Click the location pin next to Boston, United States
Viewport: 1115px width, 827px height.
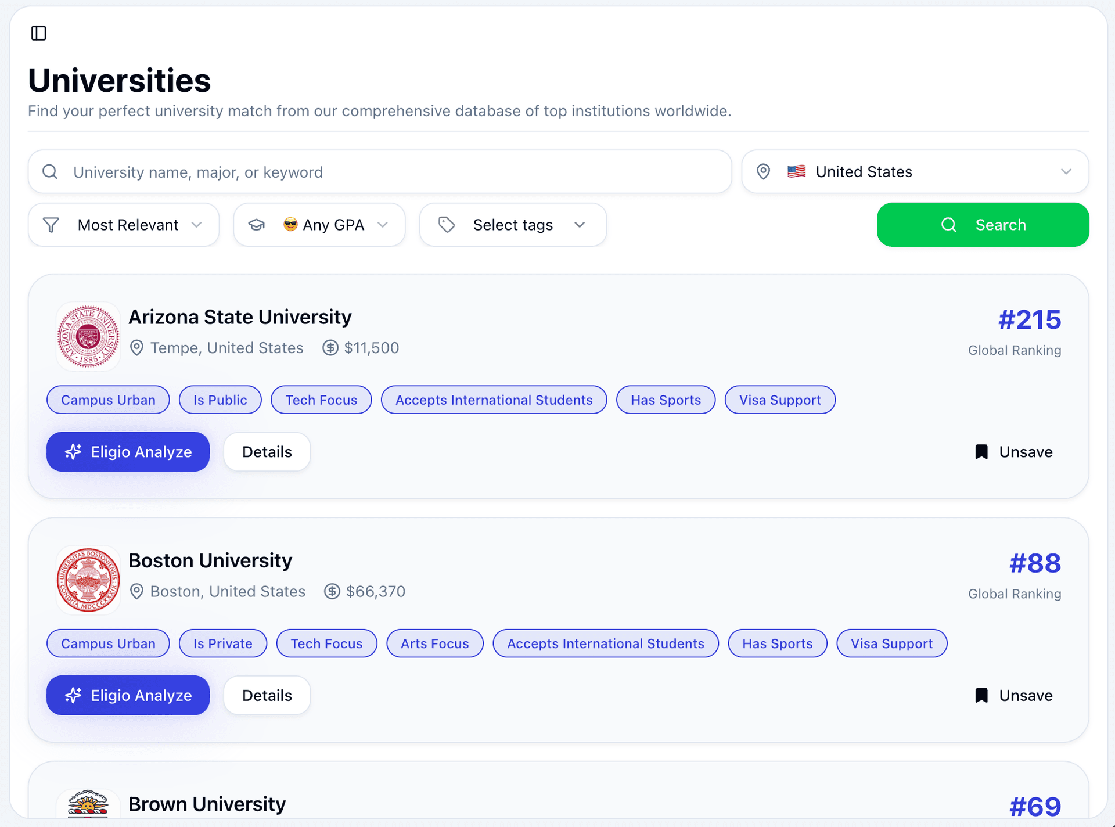coord(136,592)
